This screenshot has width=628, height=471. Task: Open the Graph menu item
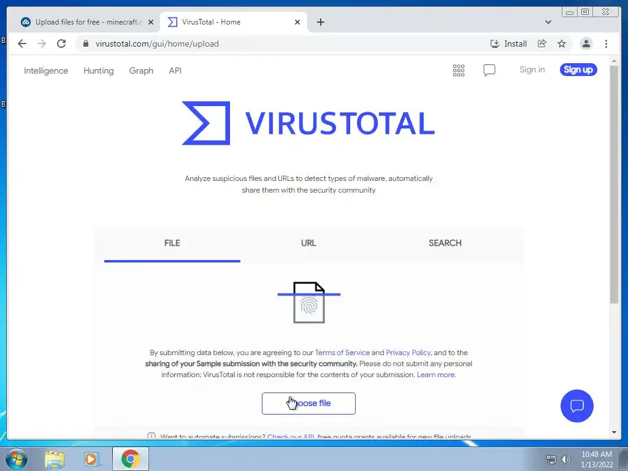click(141, 71)
